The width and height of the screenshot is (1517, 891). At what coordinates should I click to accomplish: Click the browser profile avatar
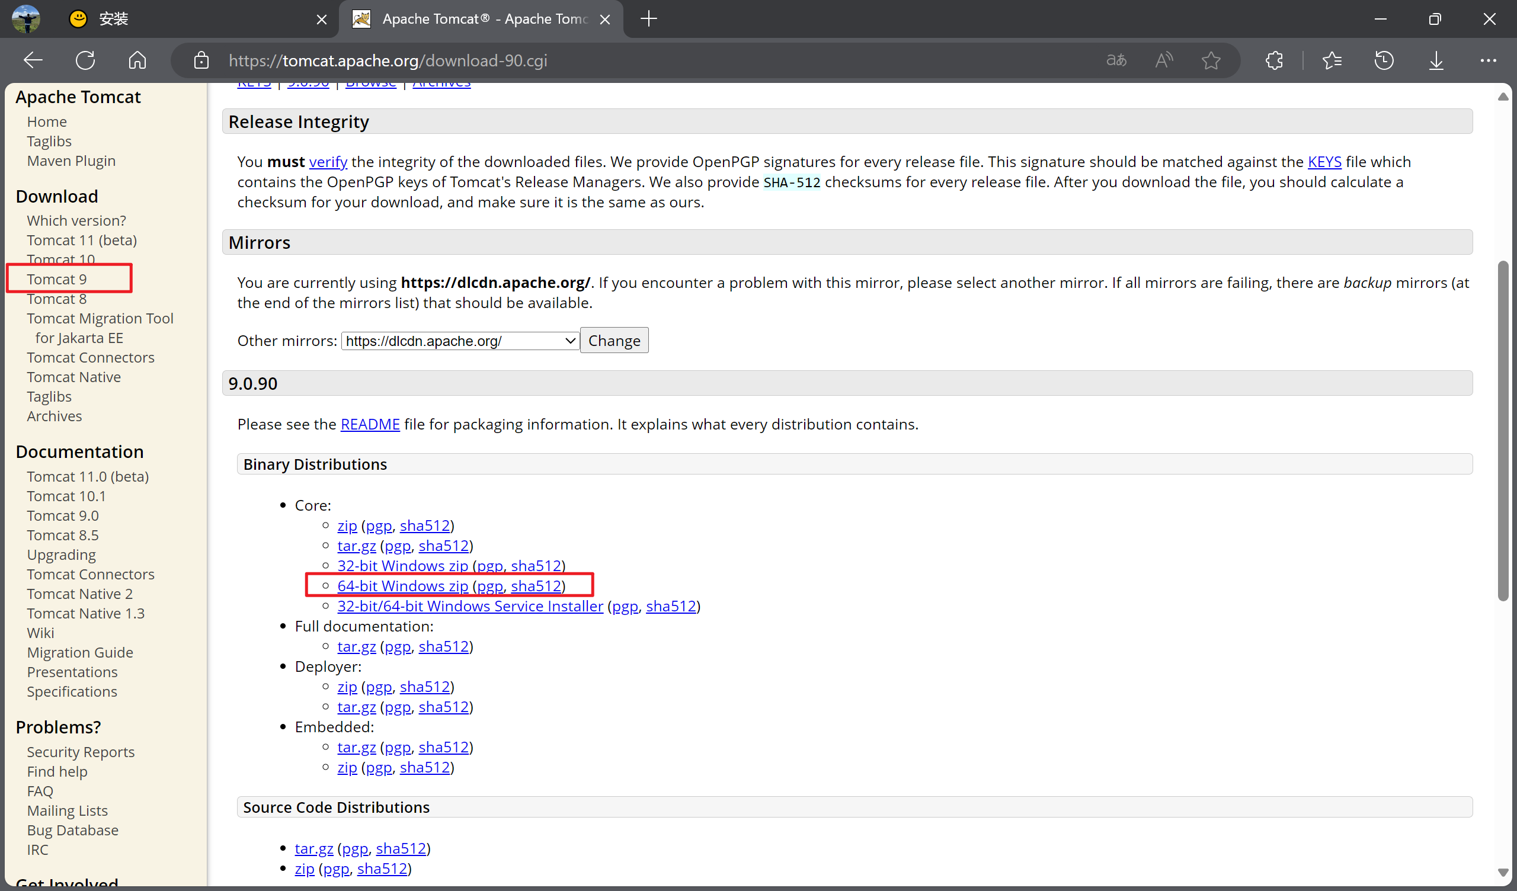pos(26,19)
